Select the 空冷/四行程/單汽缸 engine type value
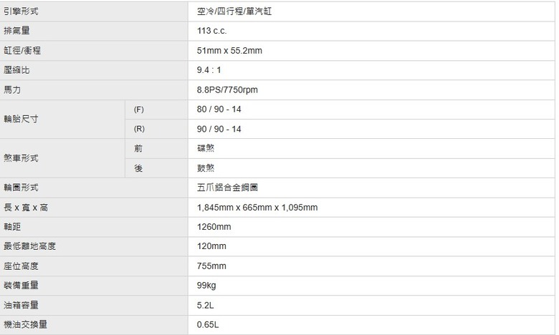The image size is (559, 335). [234, 11]
